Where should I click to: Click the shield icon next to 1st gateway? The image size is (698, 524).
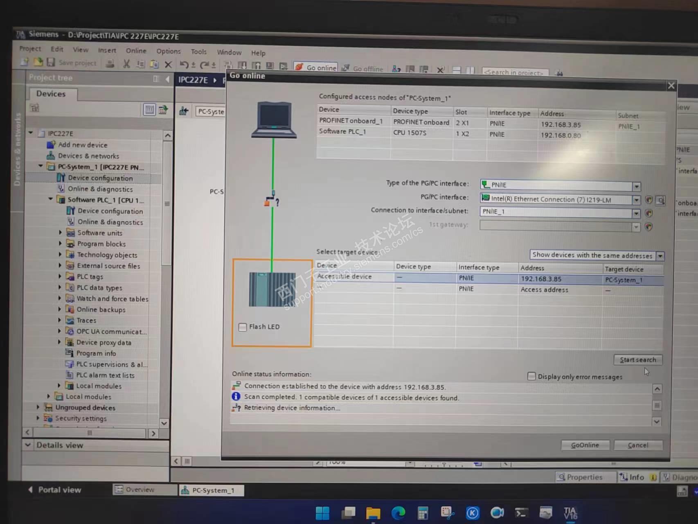click(648, 227)
